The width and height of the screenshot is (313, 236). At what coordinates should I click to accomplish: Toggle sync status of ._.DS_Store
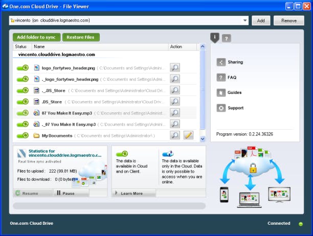23,90
